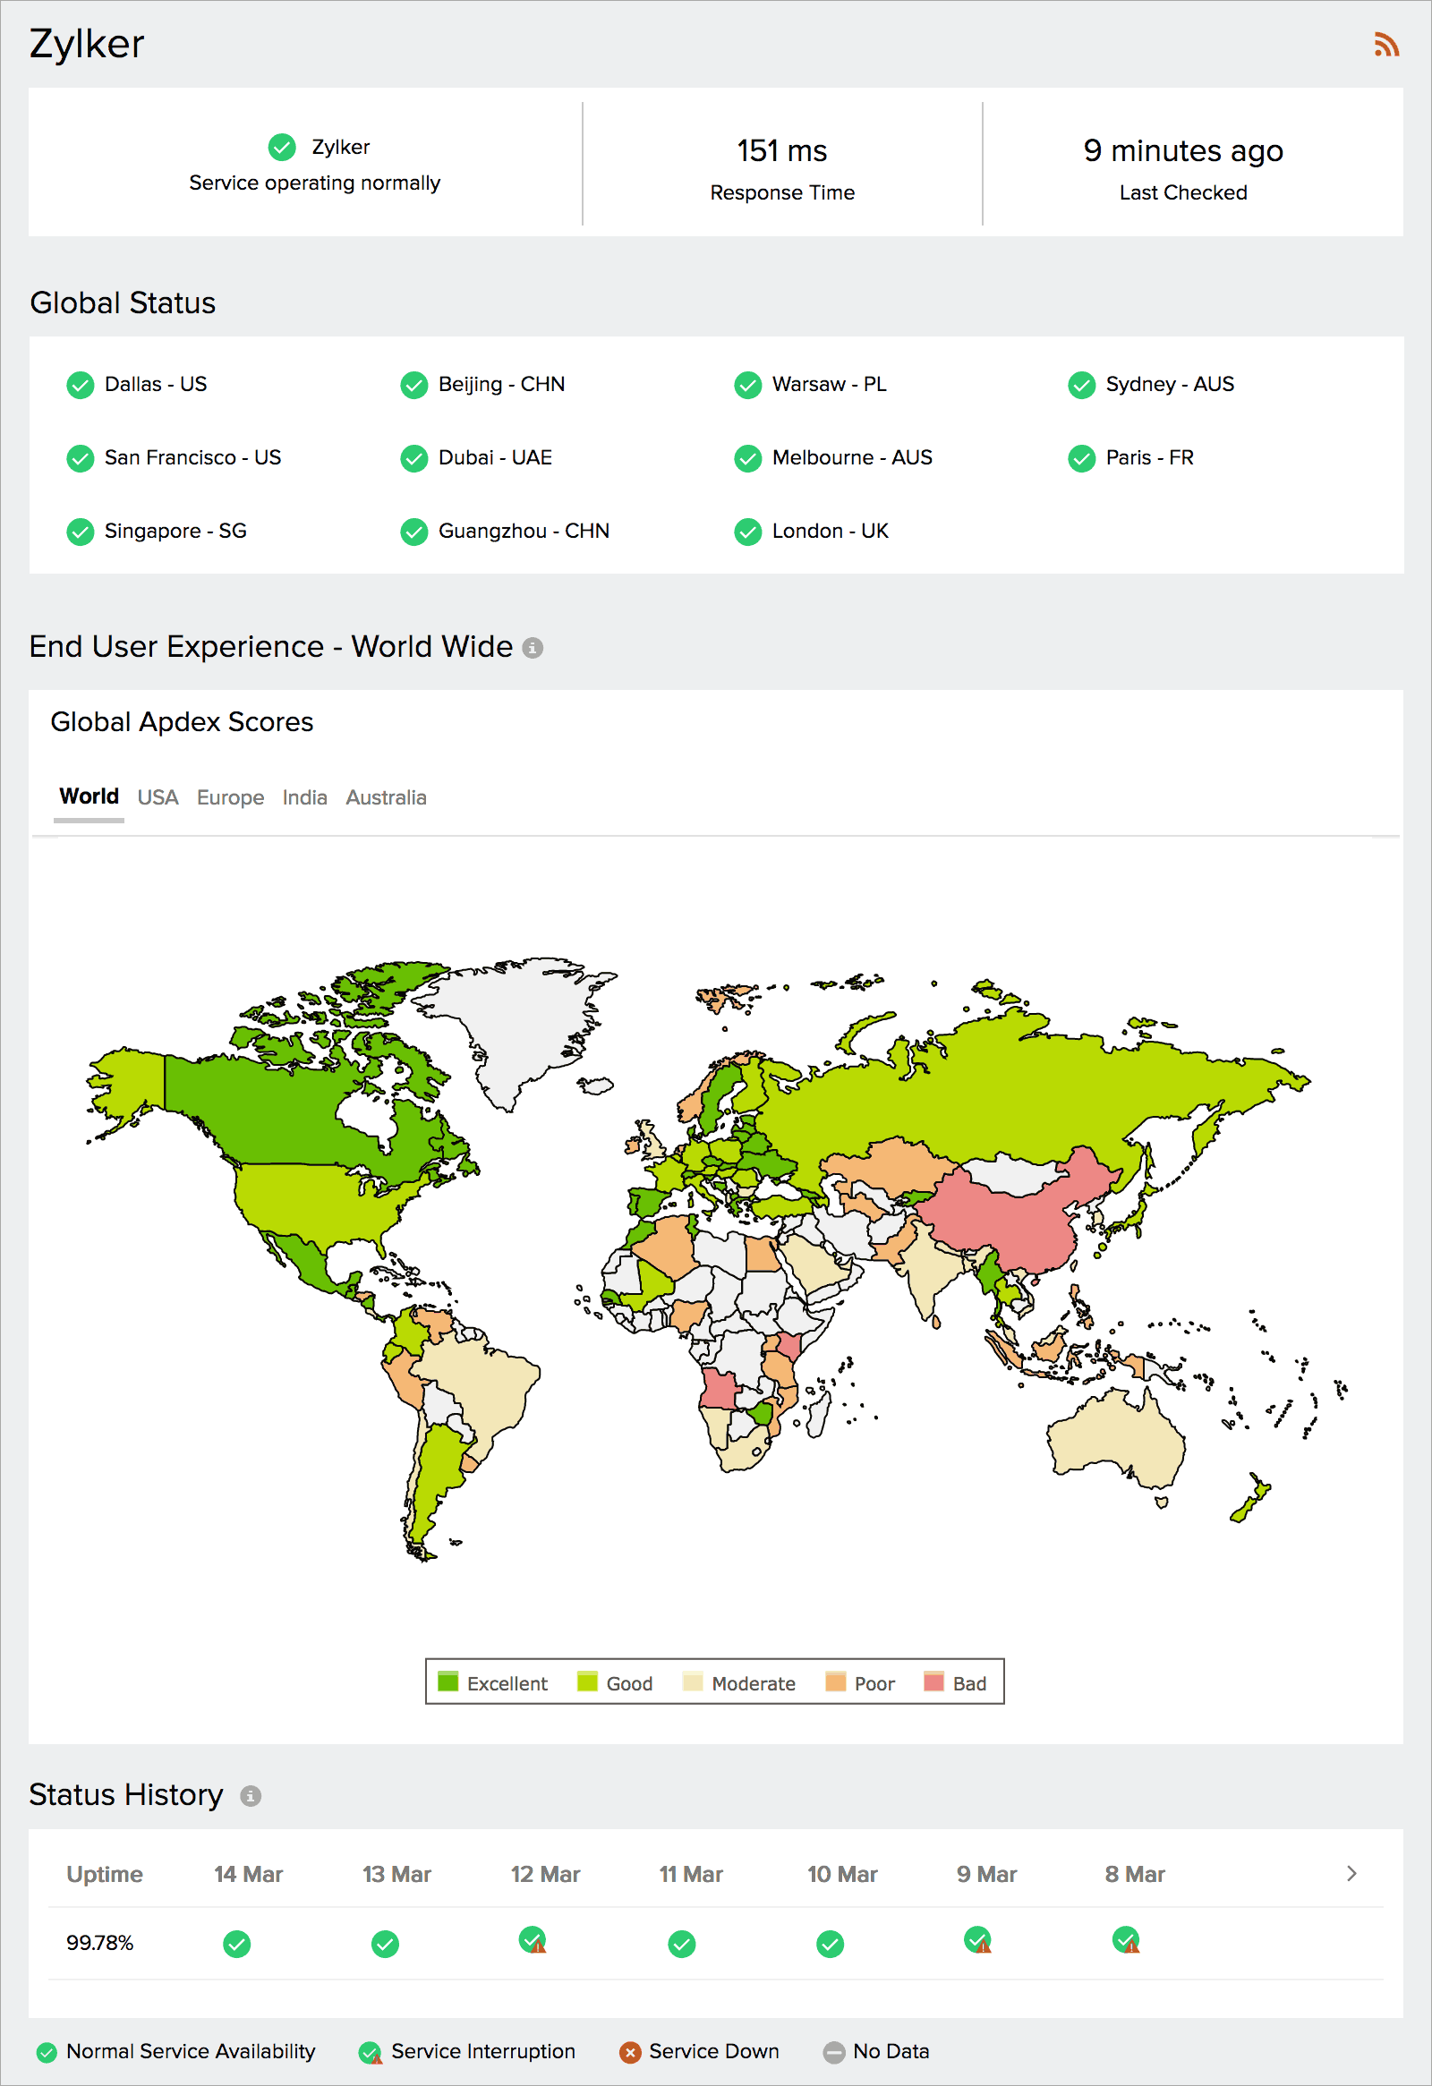This screenshot has height=2086, width=1432.
Task: Click the 11 Mar column header
Action: pyautogui.click(x=691, y=1874)
